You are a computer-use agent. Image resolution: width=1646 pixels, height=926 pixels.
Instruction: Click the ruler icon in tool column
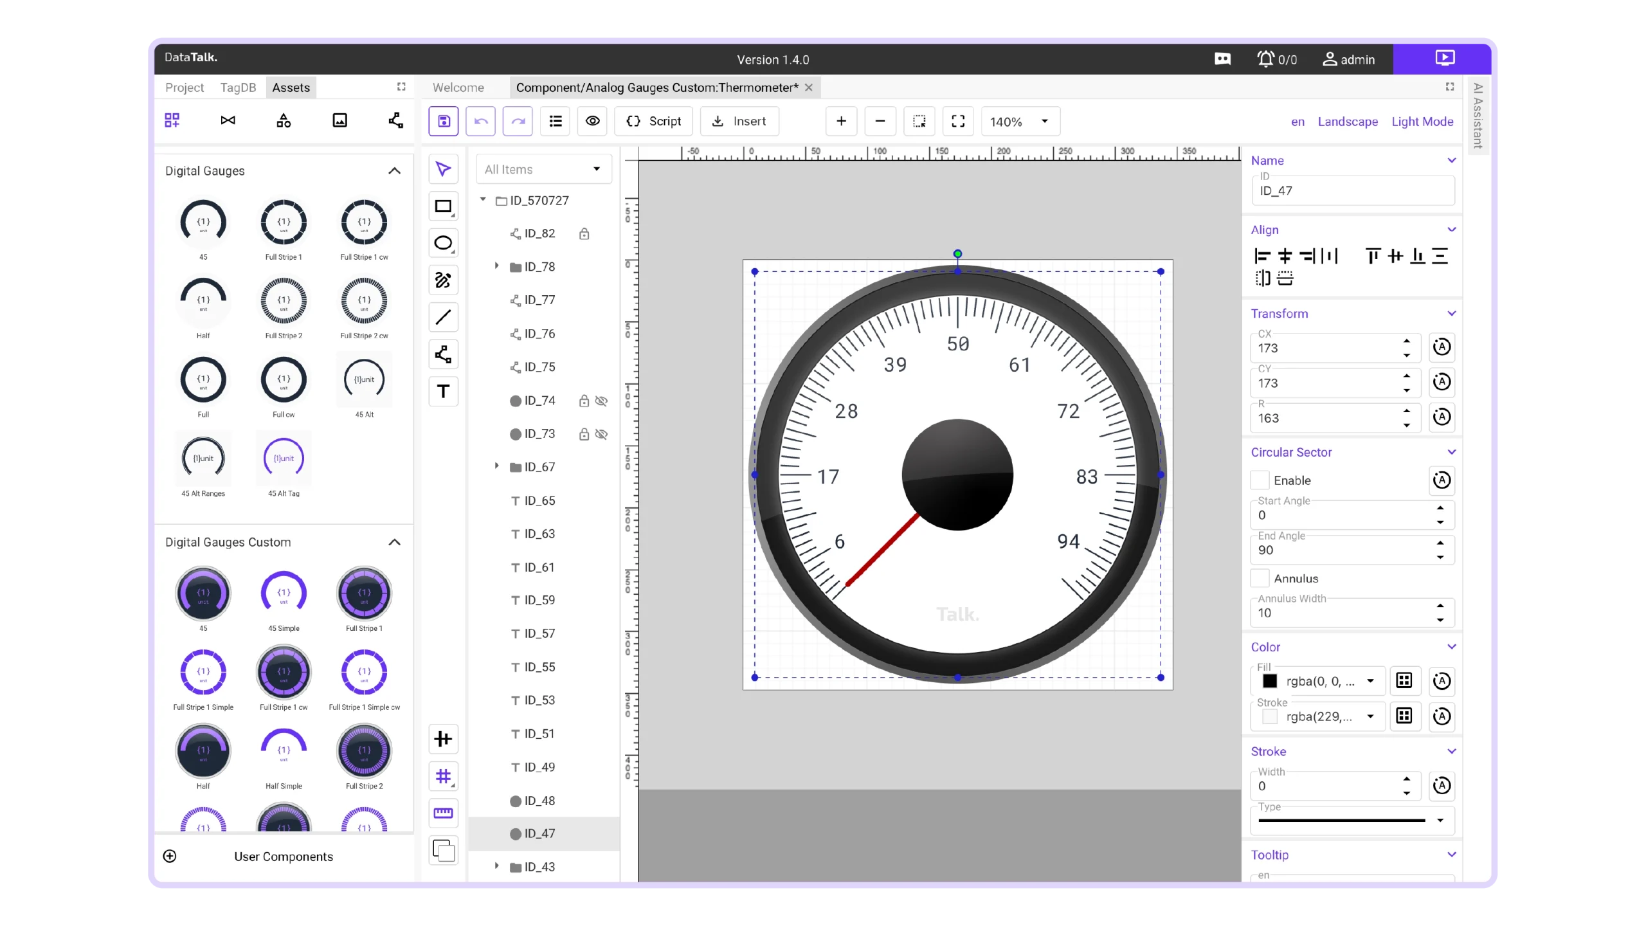(x=443, y=813)
